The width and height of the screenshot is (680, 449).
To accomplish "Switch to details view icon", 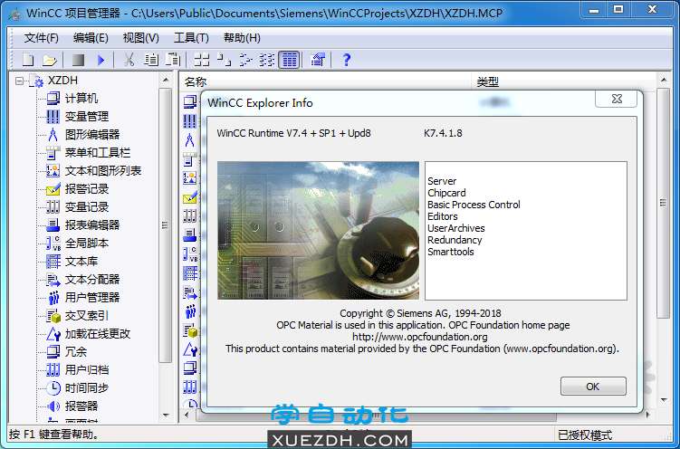I will [267, 60].
